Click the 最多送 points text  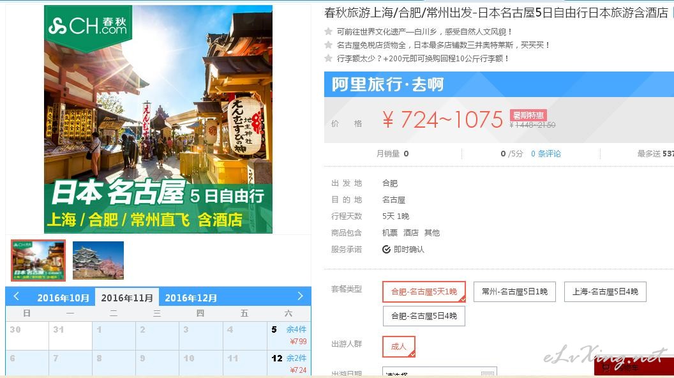(x=655, y=153)
